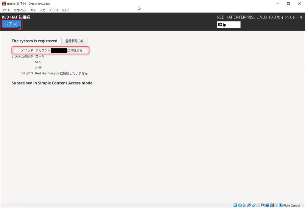The height and width of the screenshot is (208, 305).
Task: Click the virtualization features V icon
Action: tap(271, 205)
